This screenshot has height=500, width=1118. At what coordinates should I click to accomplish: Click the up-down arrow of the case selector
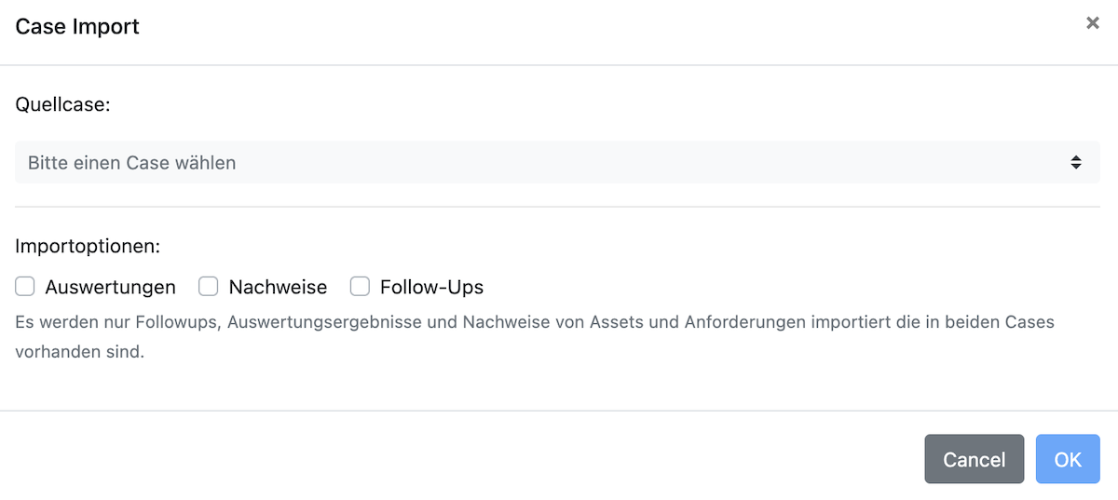coord(1076,163)
